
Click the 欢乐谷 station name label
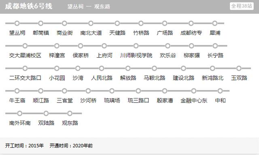coord(168,55)
